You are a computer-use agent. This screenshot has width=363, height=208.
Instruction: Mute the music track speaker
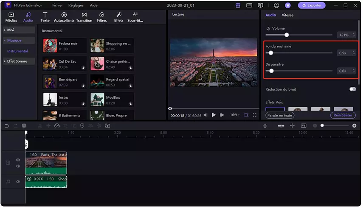coord(18,182)
